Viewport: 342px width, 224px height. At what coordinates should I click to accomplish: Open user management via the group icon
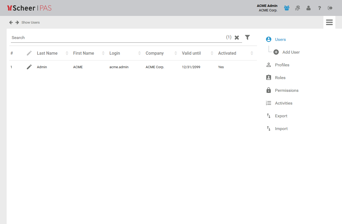286,8
